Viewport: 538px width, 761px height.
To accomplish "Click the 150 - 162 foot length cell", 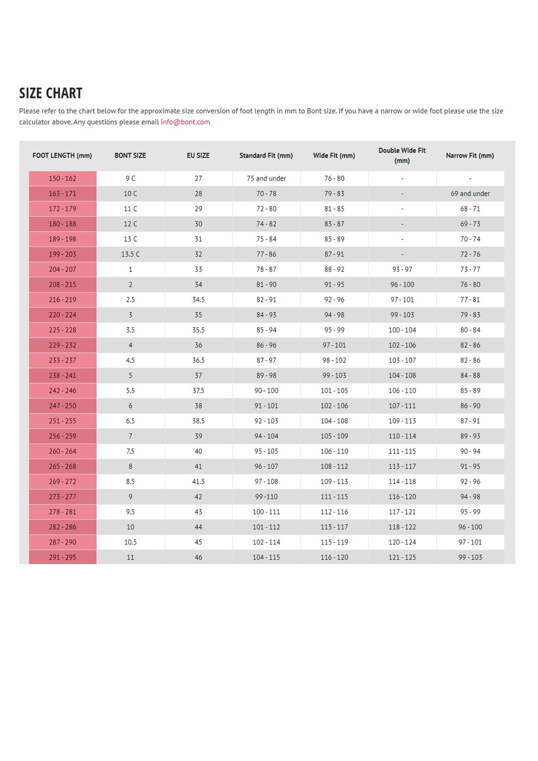I will 62,178.
